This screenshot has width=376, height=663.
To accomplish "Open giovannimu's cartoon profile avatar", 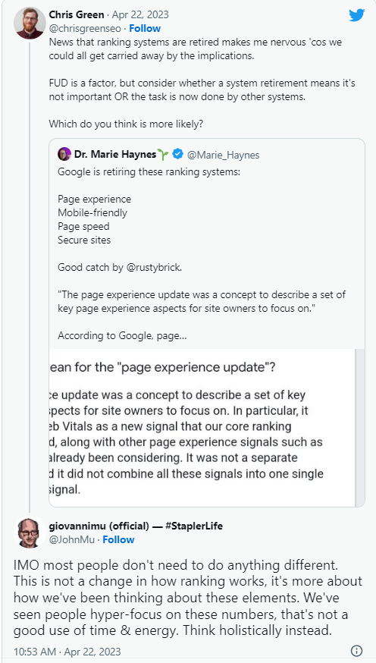I will coord(30,532).
